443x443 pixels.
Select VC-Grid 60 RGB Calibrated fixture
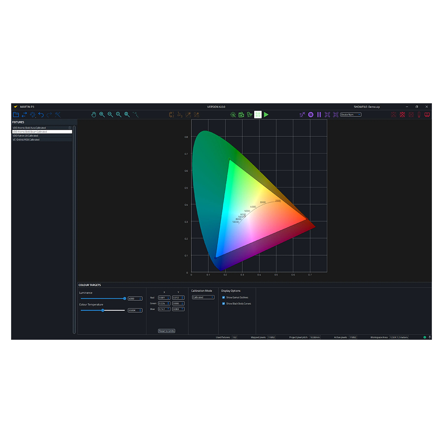coord(42,140)
